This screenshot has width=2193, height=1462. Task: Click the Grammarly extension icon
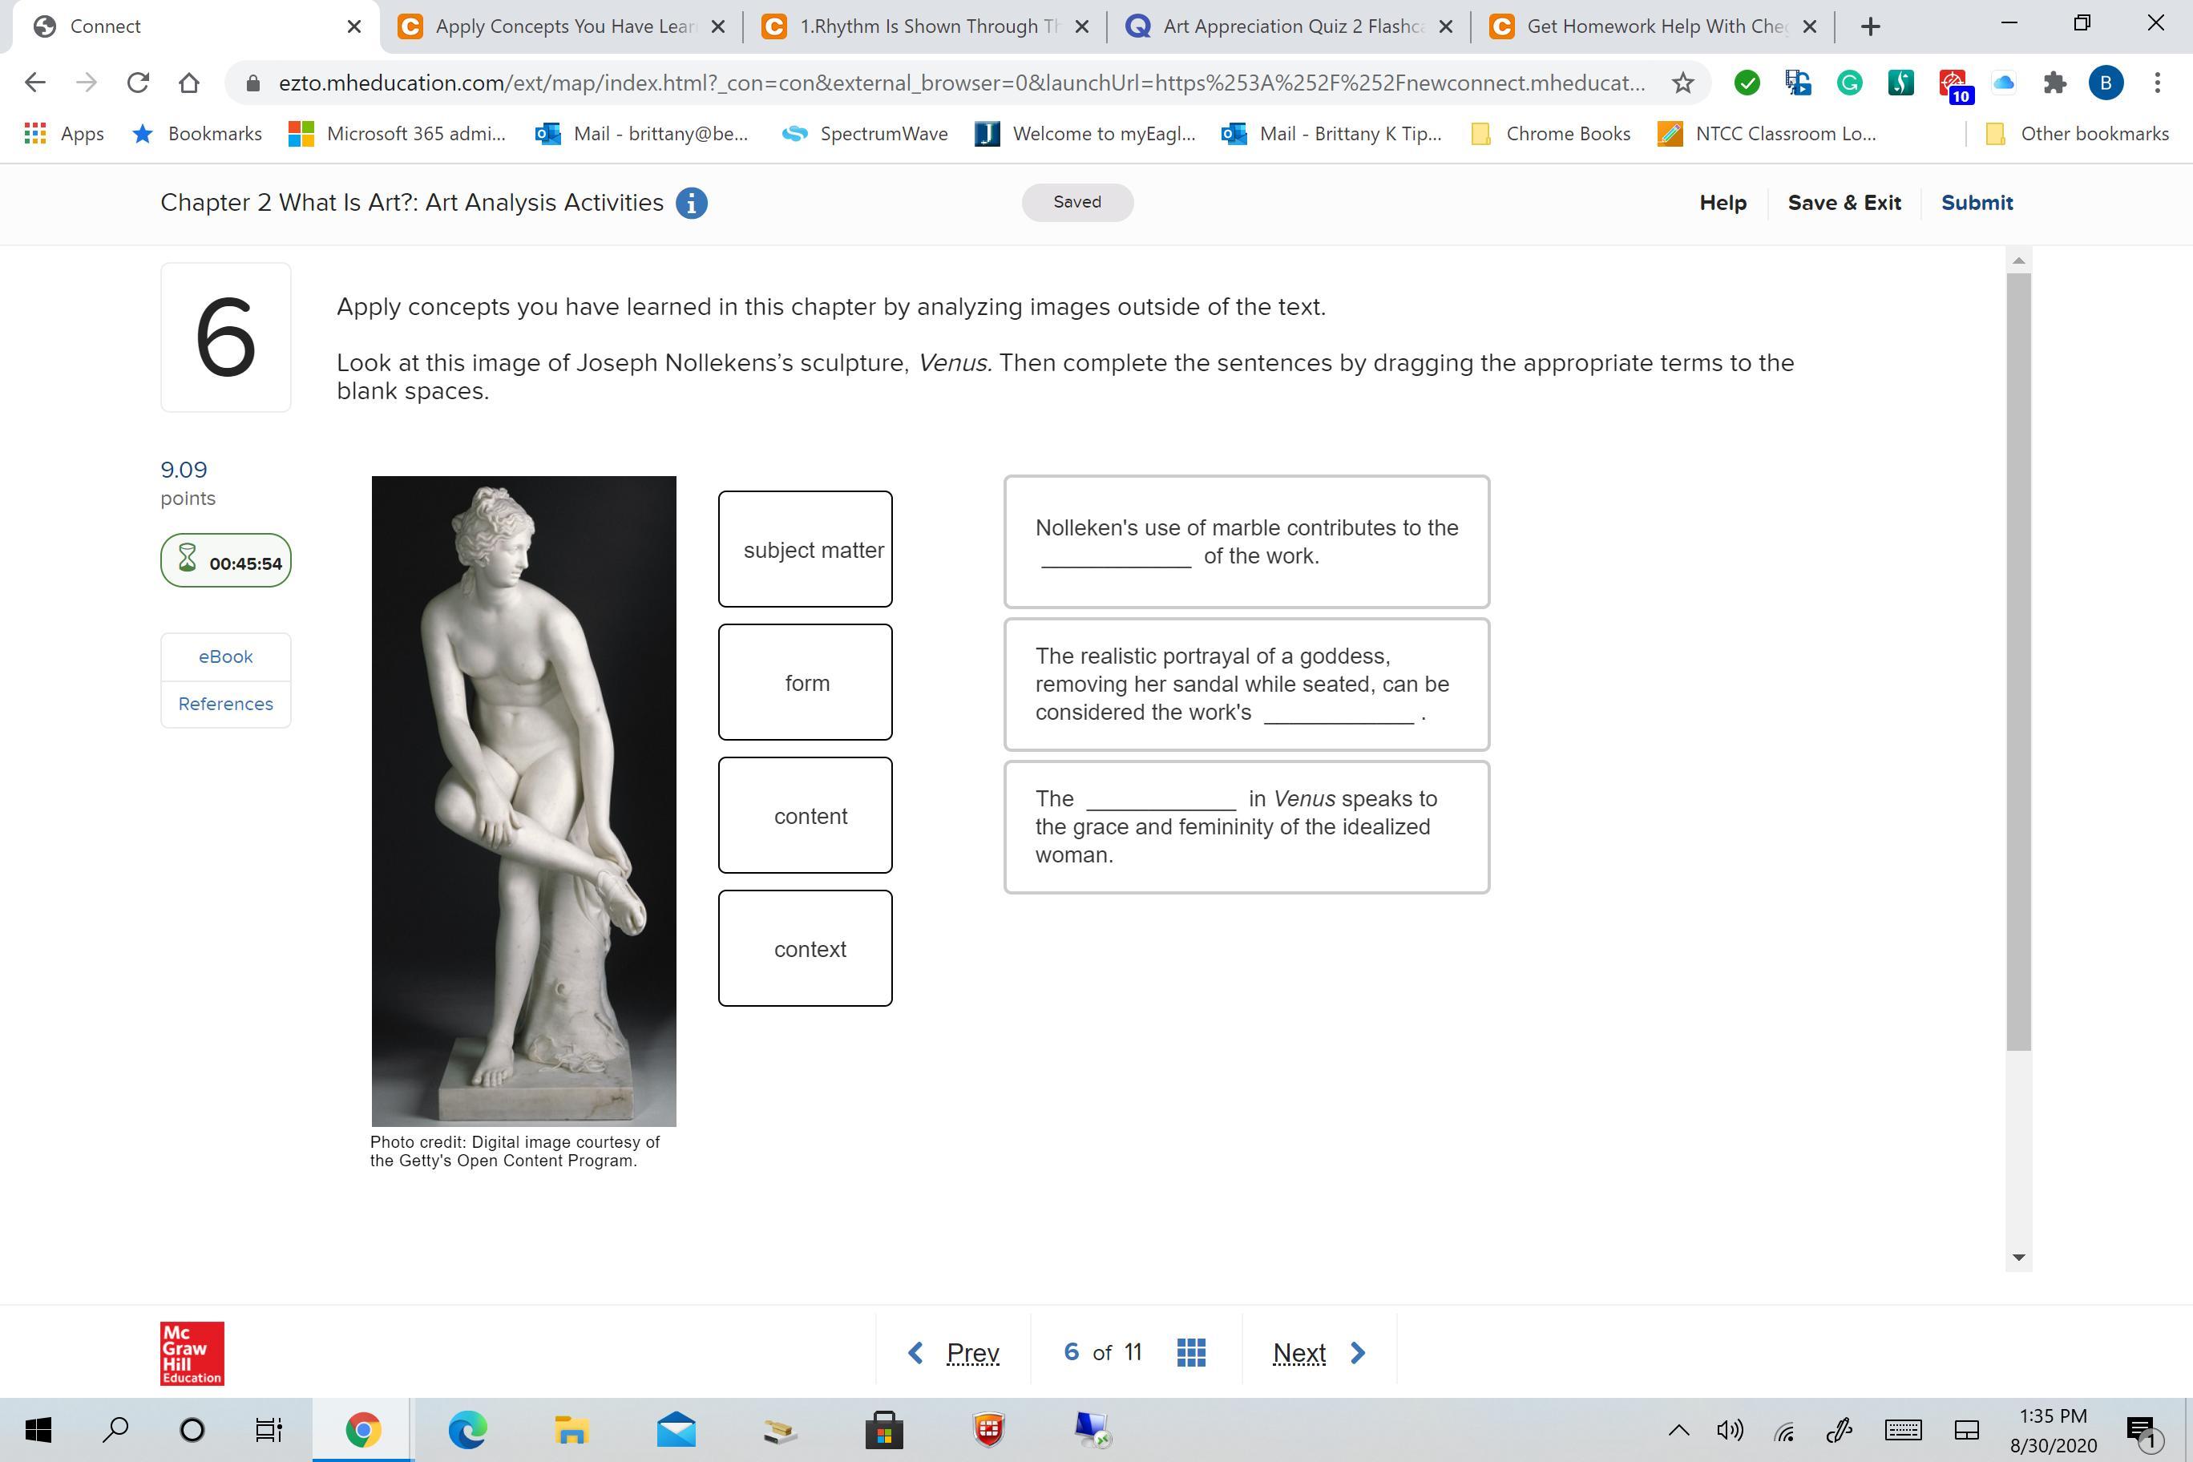[1849, 83]
